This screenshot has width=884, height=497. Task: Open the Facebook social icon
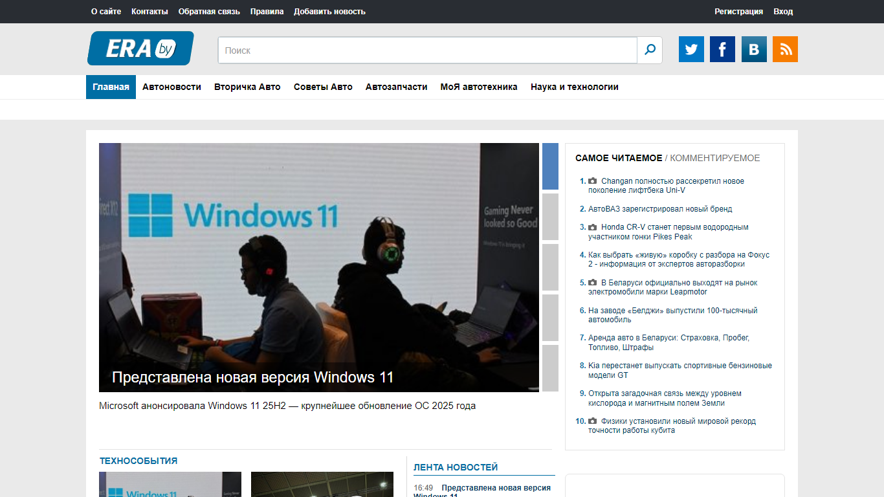point(722,49)
